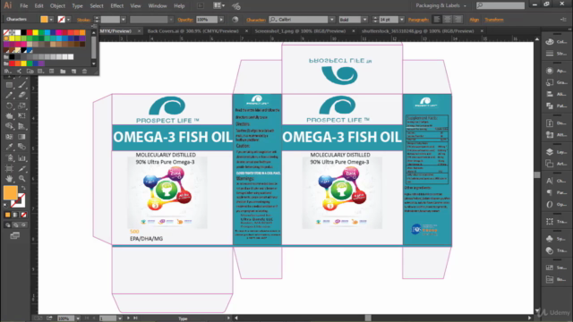Open the Symbols panel icon
Screen dimensions: 573x322
550,239
